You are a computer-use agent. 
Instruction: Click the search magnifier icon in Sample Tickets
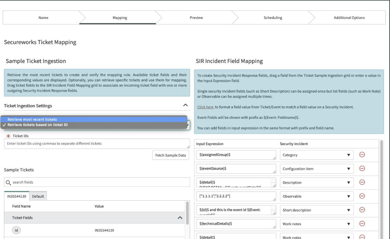point(8,182)
